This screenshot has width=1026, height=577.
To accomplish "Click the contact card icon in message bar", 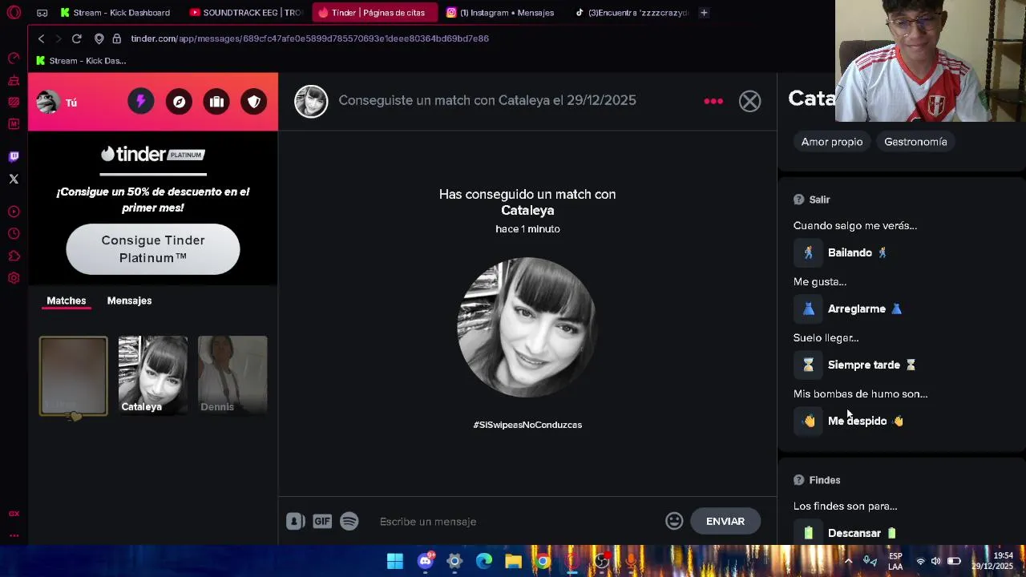I will coord(295,521).
